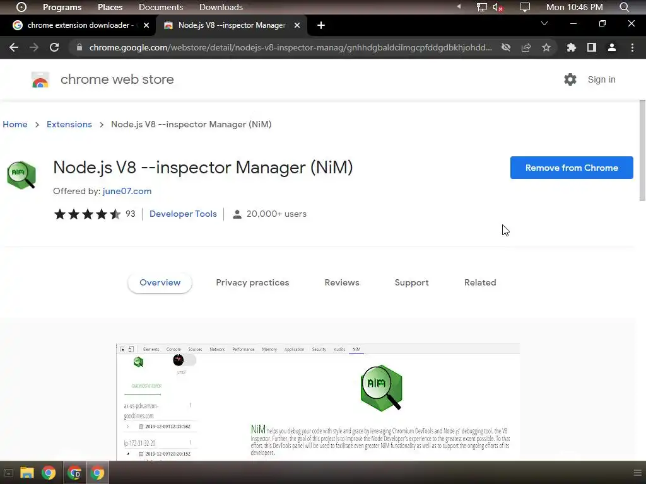
Task: Open the Downloads menu
Action: click(x=221, y=7)
